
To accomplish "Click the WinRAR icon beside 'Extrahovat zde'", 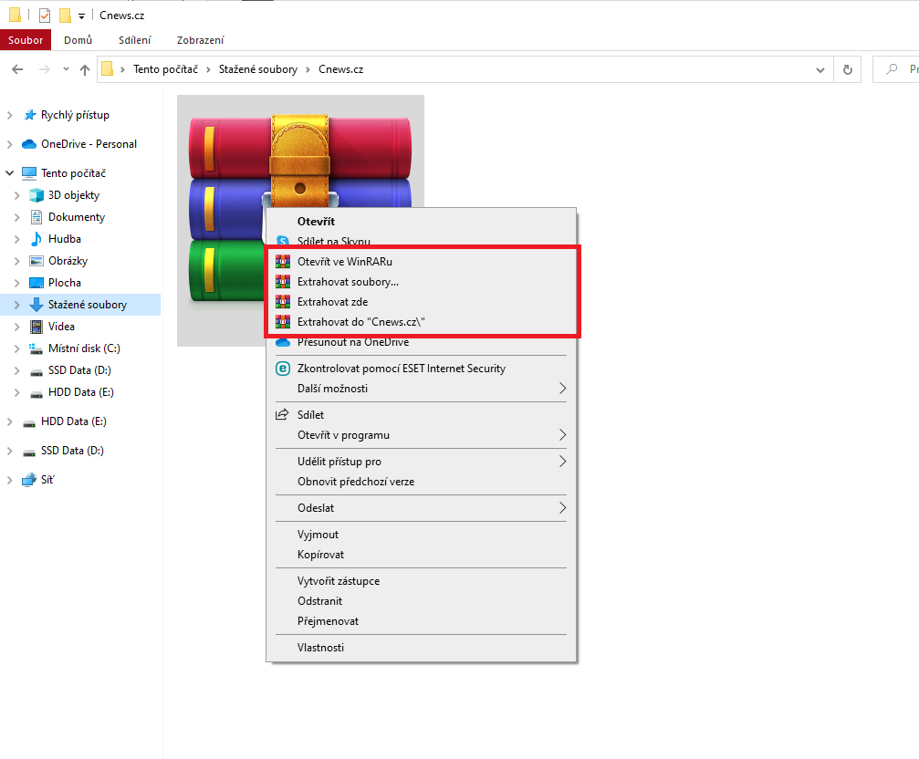I will coord(283,302).
